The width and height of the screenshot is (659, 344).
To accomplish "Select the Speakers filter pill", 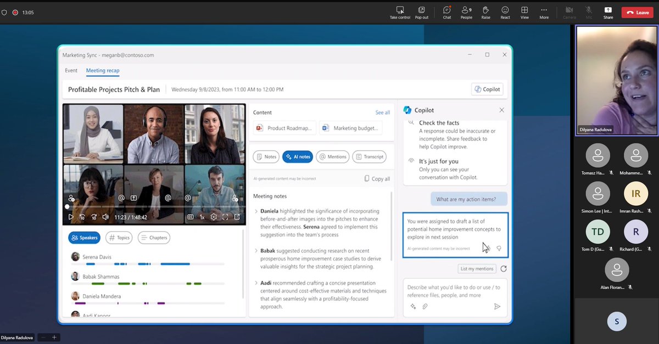I will [84, 238].
